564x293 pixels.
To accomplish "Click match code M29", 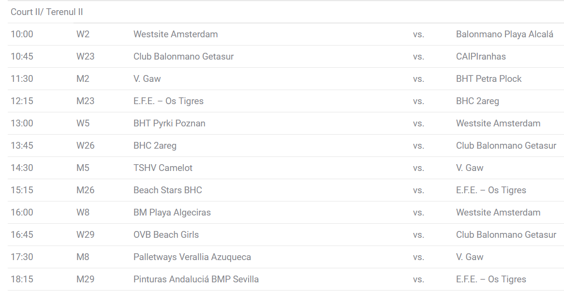I will (x=86, y=279).
